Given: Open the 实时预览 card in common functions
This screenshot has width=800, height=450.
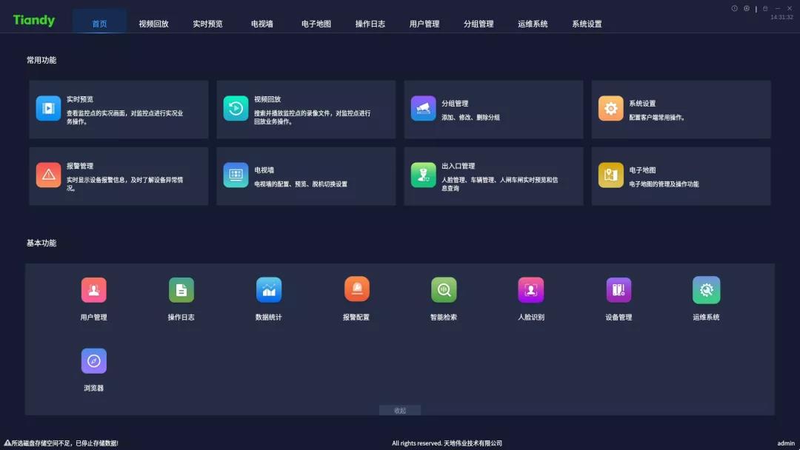Looking at the screenshot, I should coord(118,109).
